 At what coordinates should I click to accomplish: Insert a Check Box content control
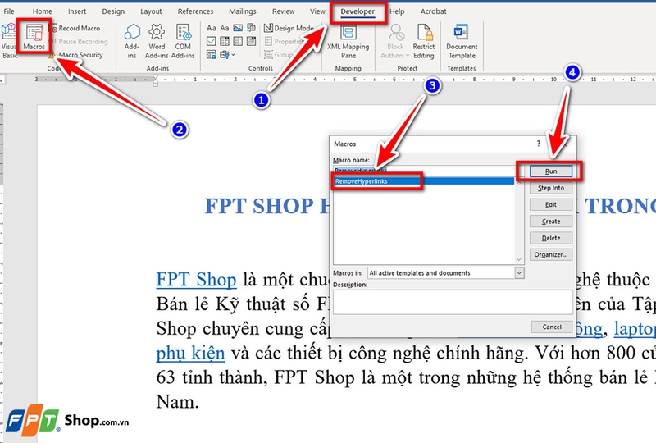click(212, 41)
